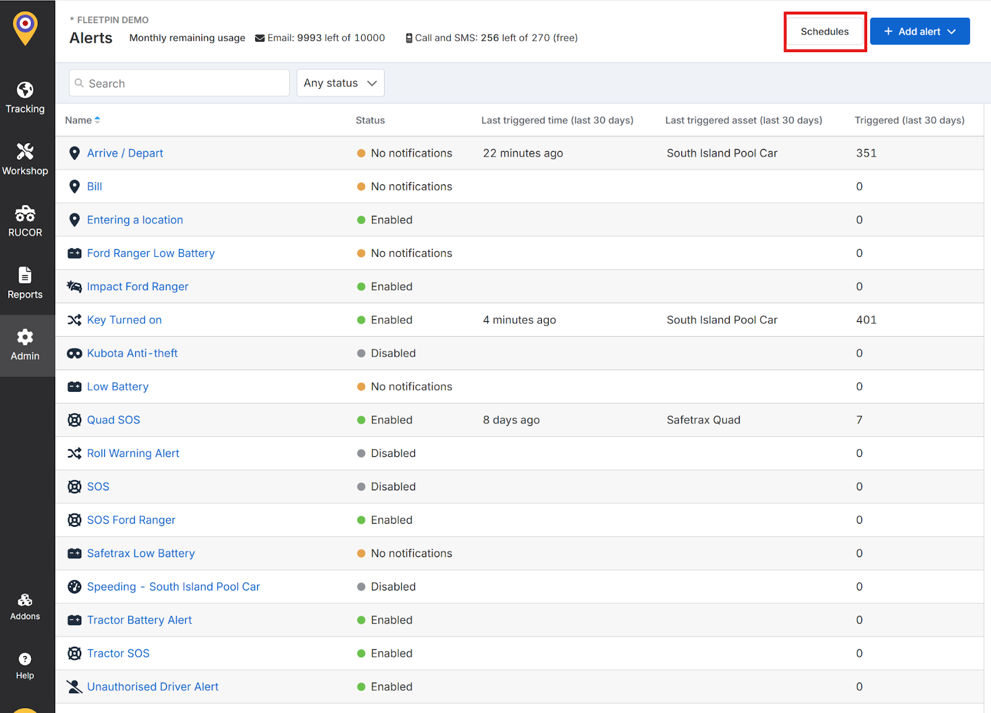The width and height of the screenshot is (991, 713).
Task: Click 'South Island Pool Car' in Key Turned on row
Action: (x=722, y=320)
